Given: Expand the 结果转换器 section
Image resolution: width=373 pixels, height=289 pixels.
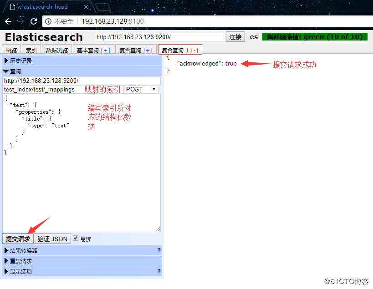Looking at the screenshot, I should [x=82, y=250].
